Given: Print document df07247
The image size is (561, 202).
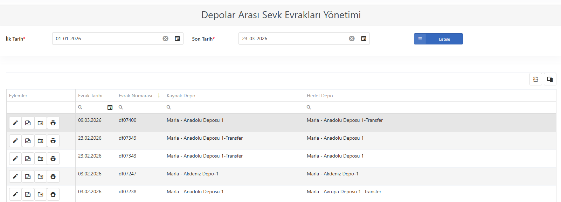Looking at the screenshot, I should coord(53,176).
